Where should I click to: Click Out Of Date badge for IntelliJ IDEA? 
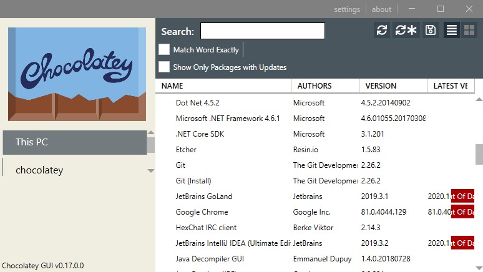click(x=462, y=243)
